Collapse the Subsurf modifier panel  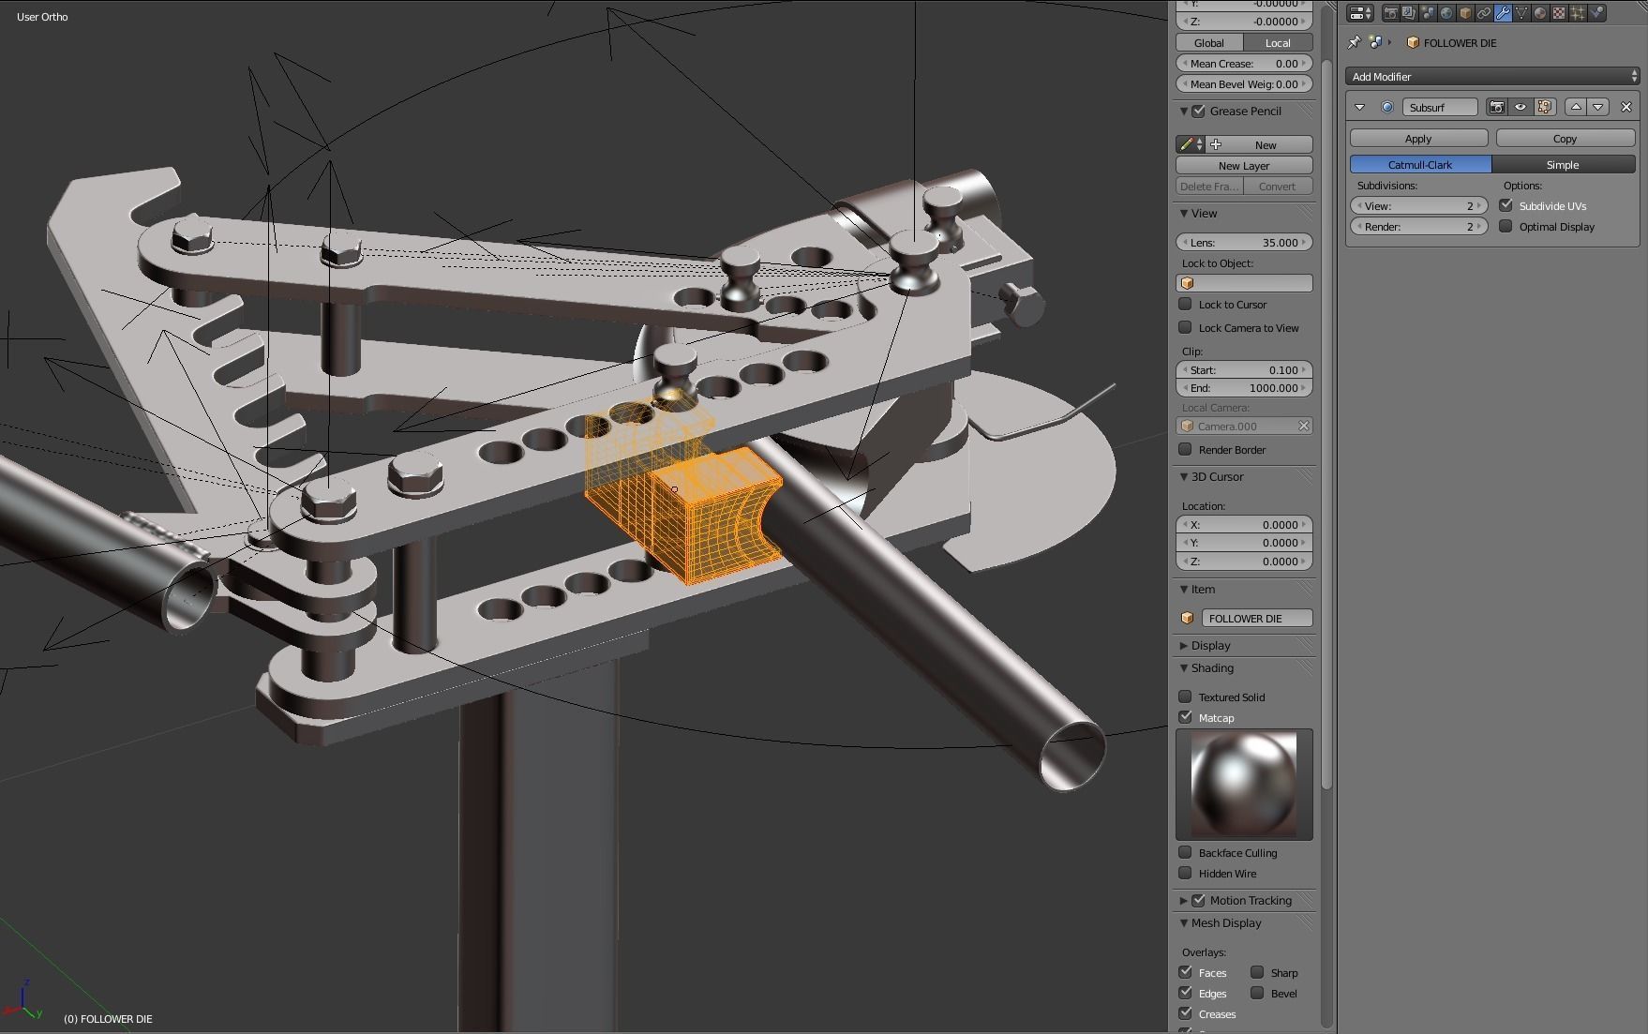(1360, 107)
